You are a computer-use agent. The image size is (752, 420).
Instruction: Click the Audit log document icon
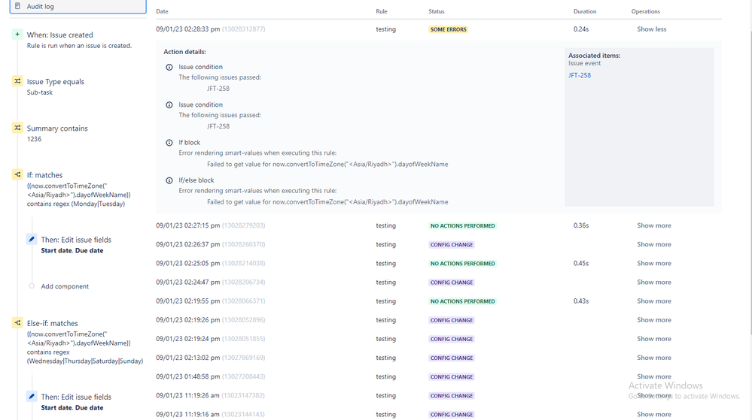pyautogui.click(x=18, y=6)
